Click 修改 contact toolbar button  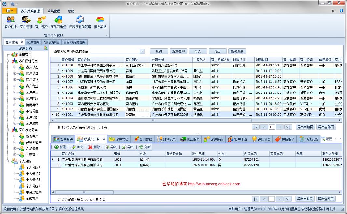77,147
